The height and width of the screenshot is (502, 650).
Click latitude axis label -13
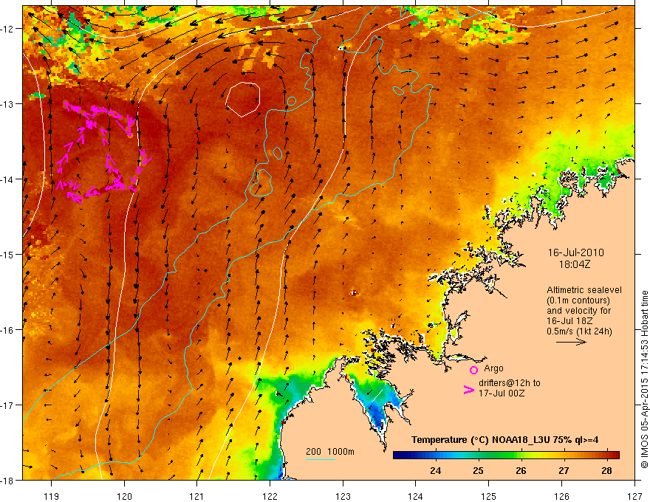(x=7, y=104)
